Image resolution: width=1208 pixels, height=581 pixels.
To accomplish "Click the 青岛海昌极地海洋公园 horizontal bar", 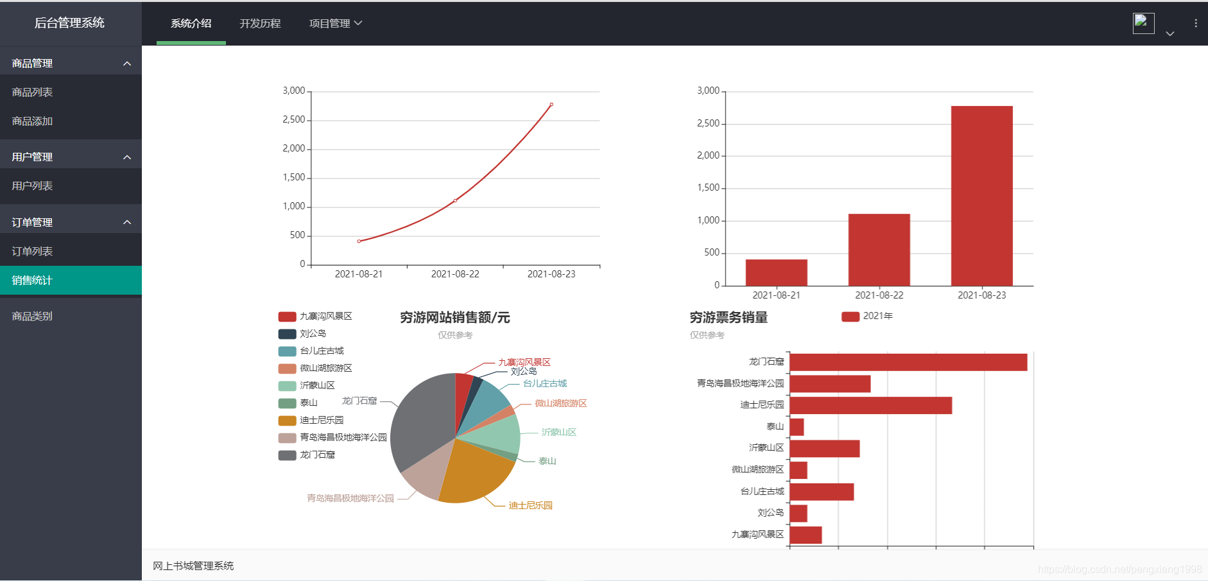I will click(x=831, y=384).
